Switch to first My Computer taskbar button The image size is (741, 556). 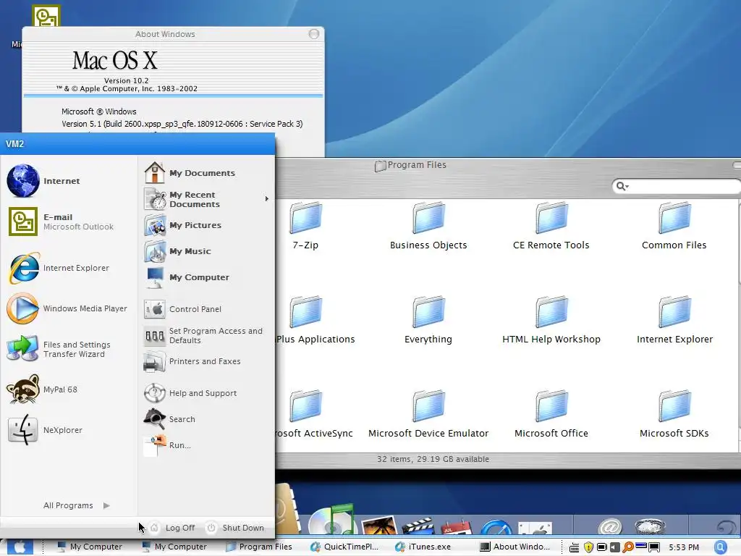click(x=89, y=547)
